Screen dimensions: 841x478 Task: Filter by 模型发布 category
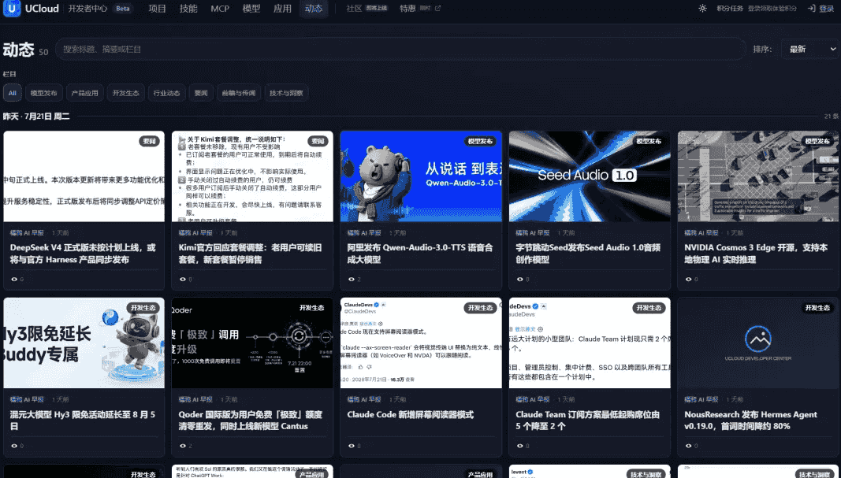pos(44,93)
